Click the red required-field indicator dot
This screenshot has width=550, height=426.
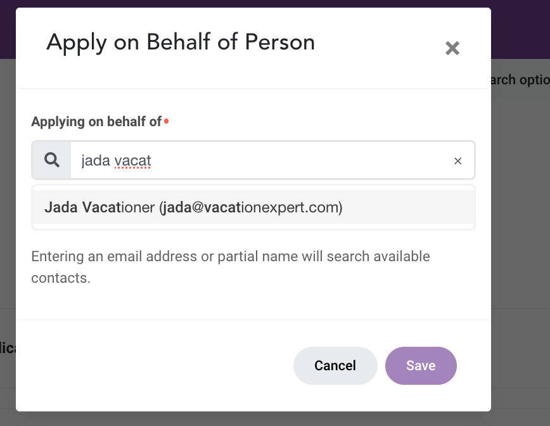click(166, 120)
